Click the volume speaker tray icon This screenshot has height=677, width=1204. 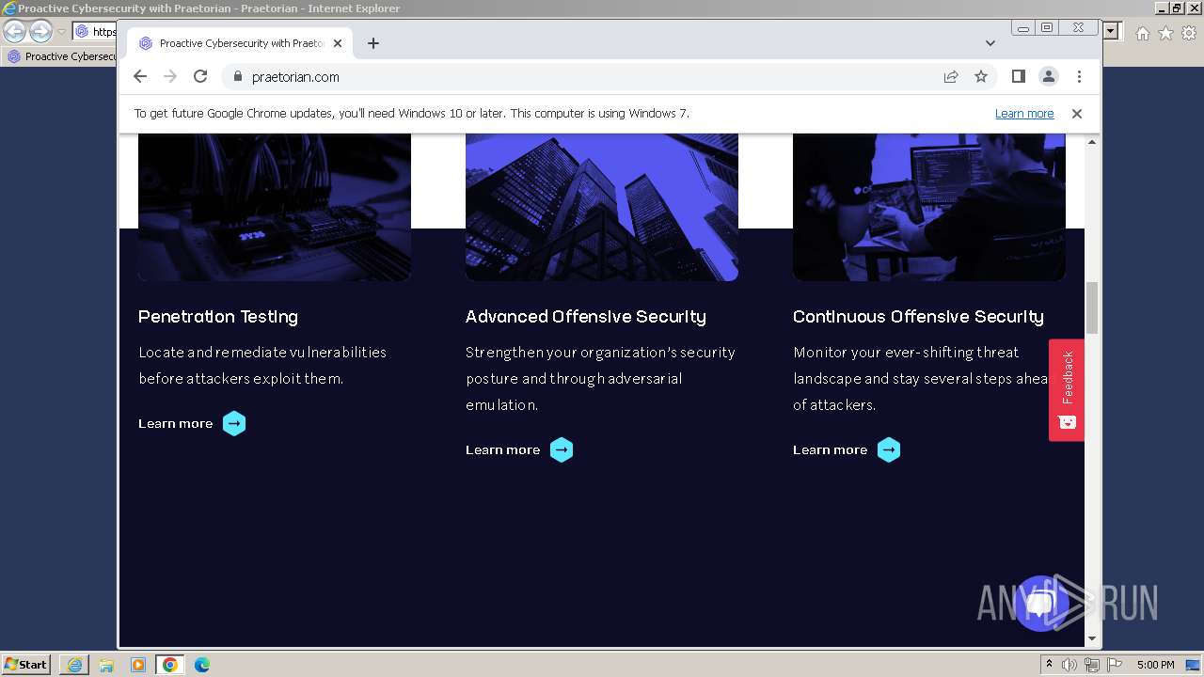click(1069, 665)
